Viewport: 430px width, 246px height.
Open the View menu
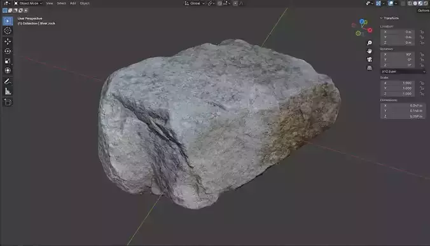pos(50,3)
